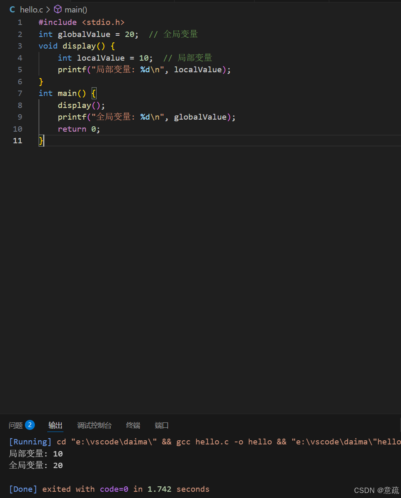Open hello.c breadcrumb item

click(x=32, y=10)
